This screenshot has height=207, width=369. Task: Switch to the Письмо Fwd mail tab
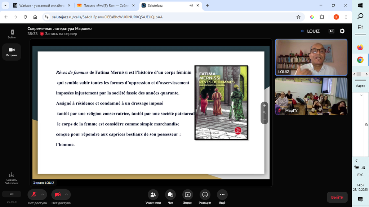[105, 5]
